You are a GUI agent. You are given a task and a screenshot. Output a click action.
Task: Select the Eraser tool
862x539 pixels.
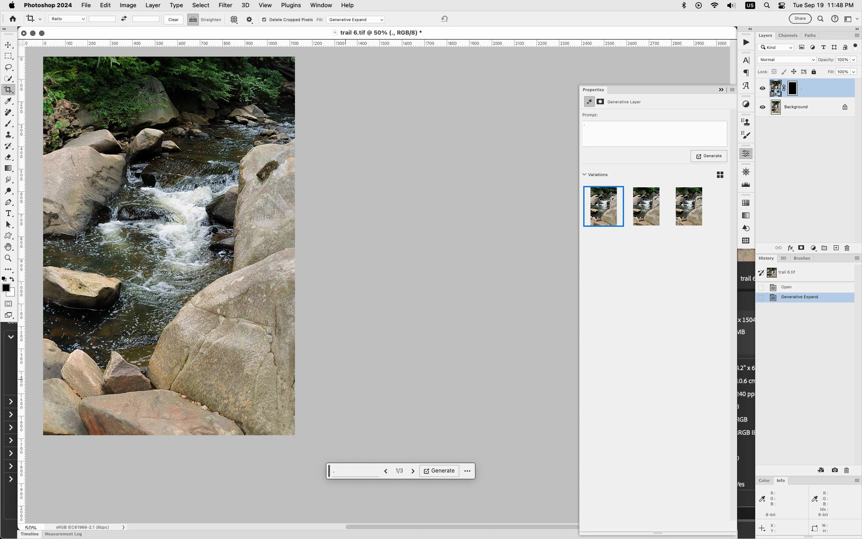8,157
